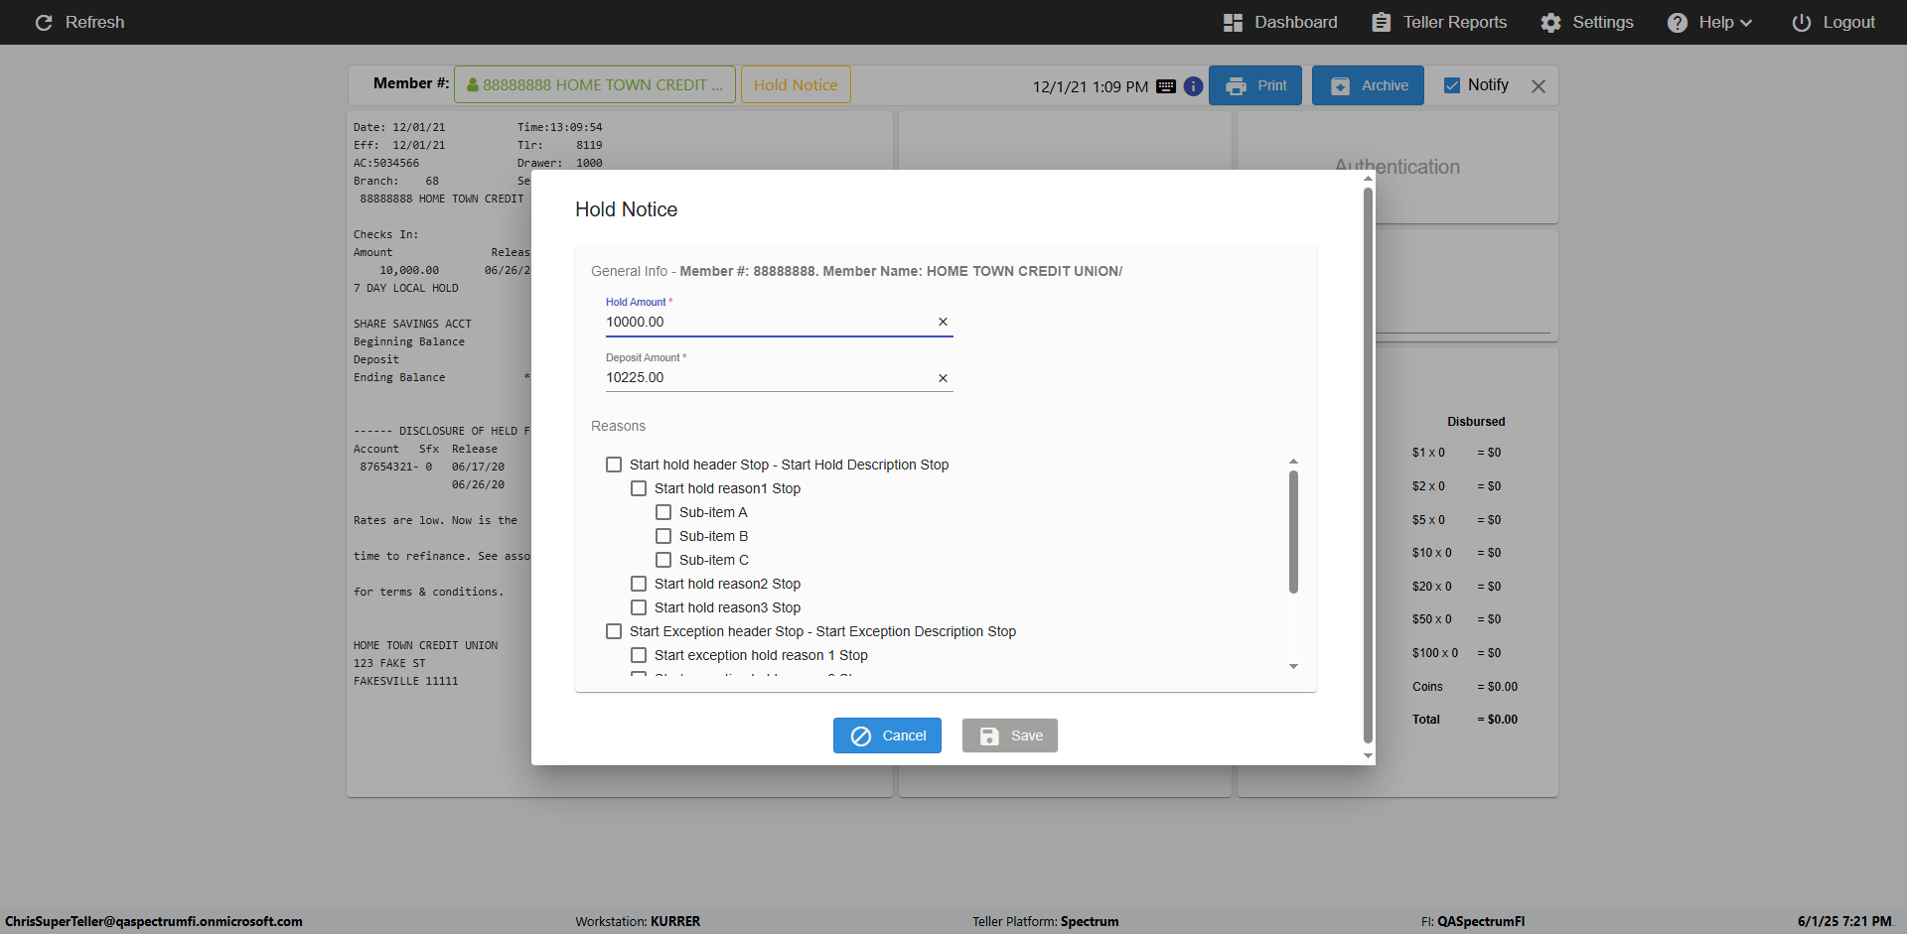Click the Disbursed column heading
The image size is (1907, 934).
coord(1476,422)
